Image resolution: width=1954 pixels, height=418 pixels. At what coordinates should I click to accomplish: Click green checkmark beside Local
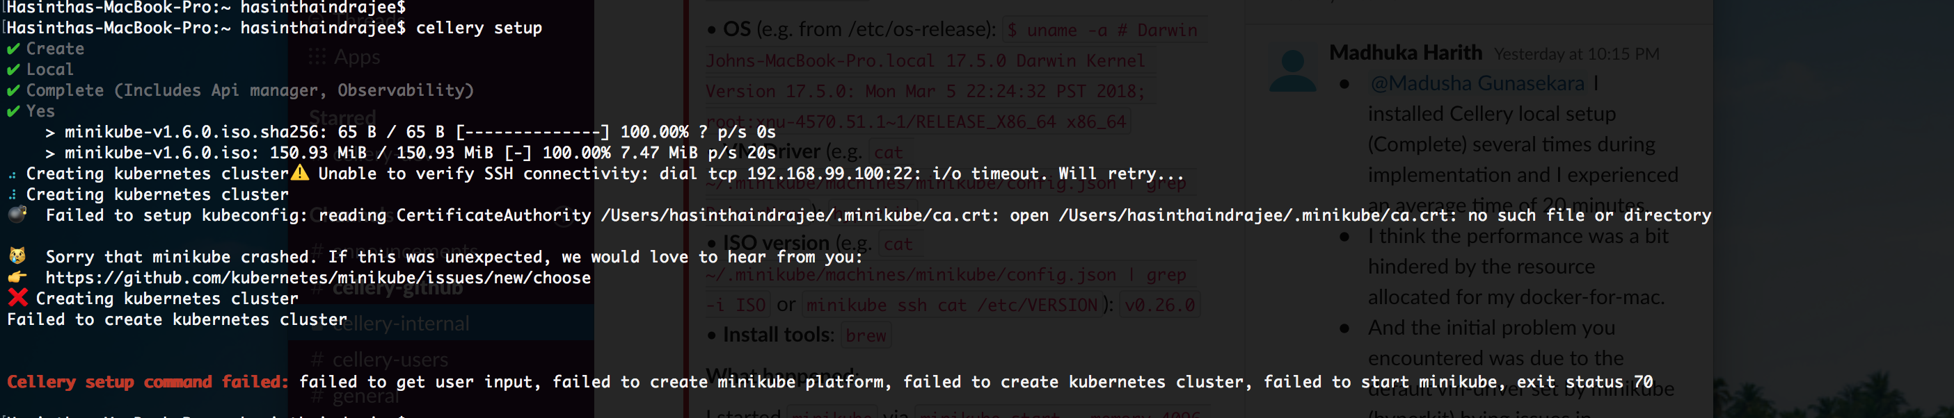click(13, 69)
